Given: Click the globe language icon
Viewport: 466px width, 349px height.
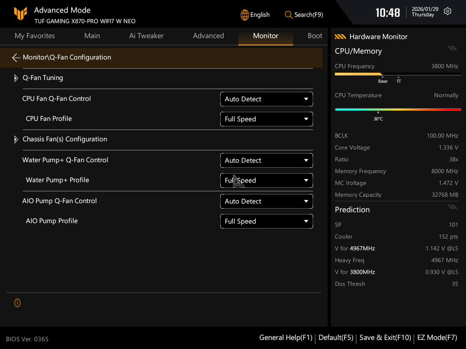Looking at the screenshot, I should coord(244,15).
